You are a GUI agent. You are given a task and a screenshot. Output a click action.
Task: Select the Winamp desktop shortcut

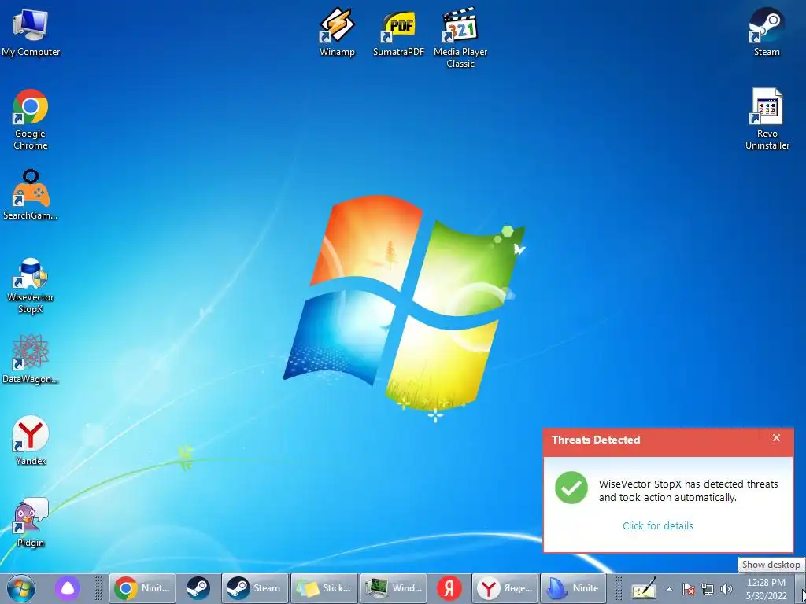(x=337, y=31)
